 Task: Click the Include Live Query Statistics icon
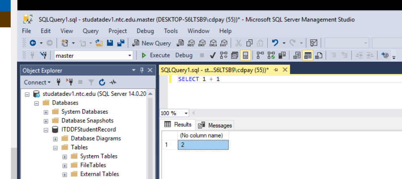coord(271,55)
